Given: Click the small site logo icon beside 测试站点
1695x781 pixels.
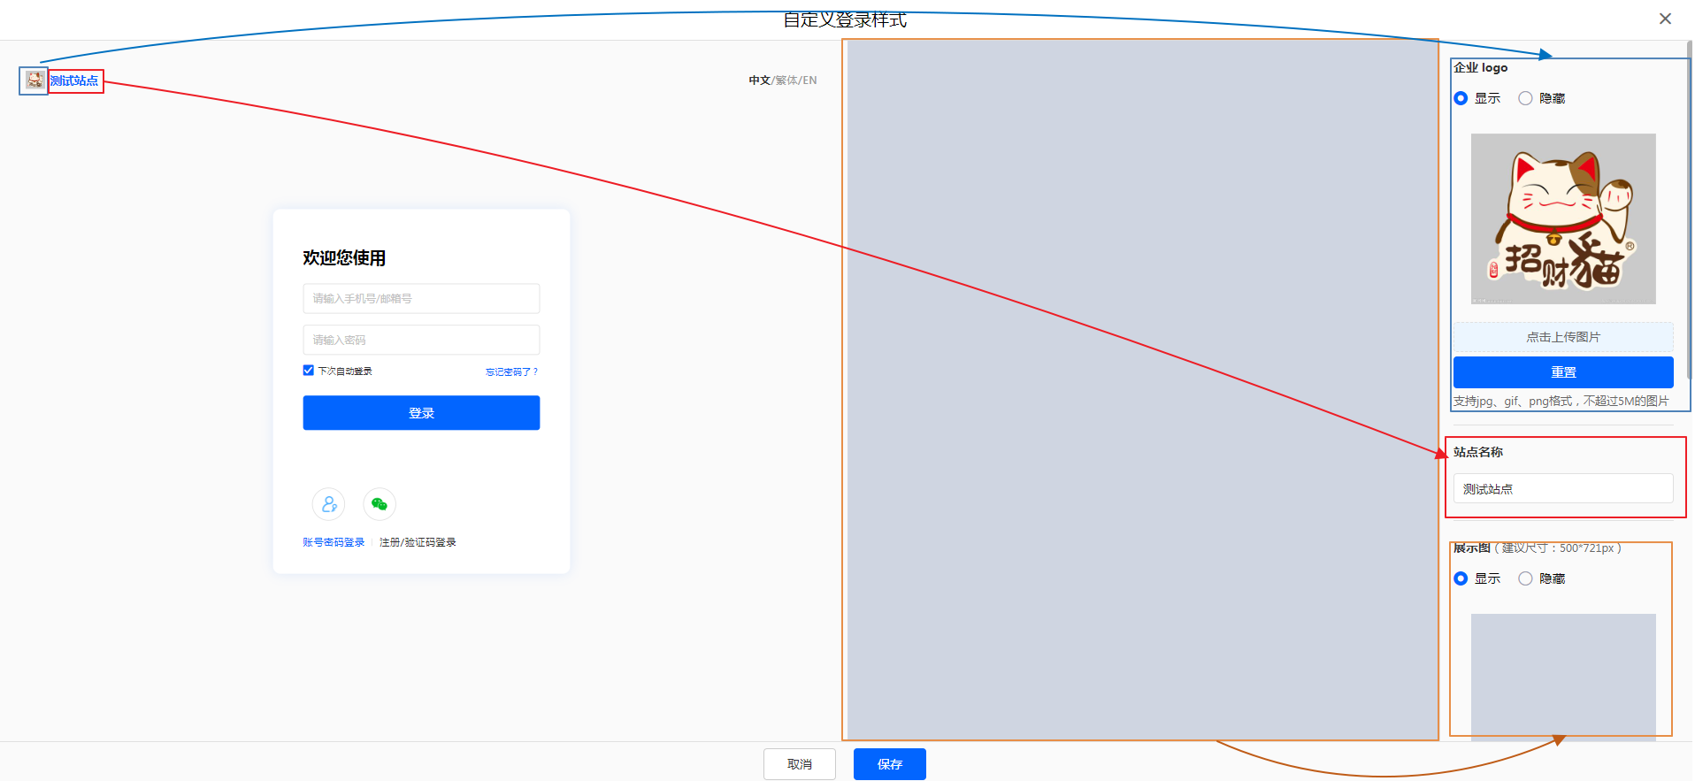Looking at the screenshot, I should click(x=35, y=80).
